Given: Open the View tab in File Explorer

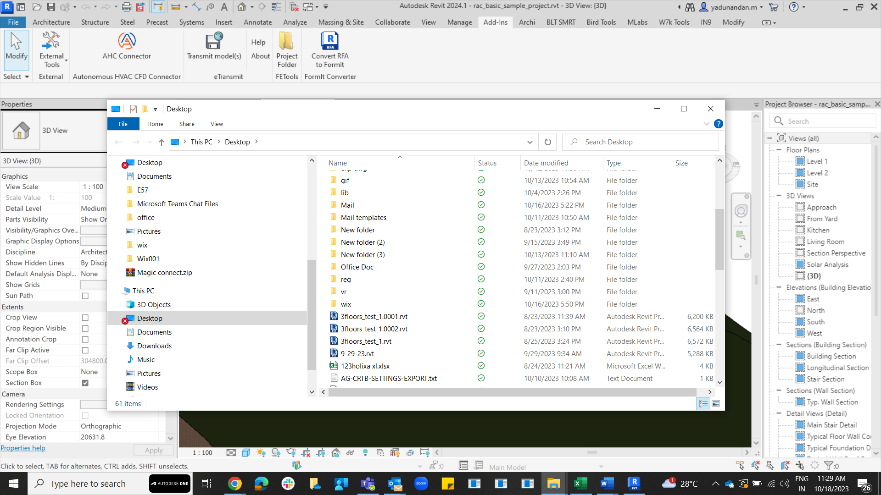Looking at the screenshot, I should [217, 124].
